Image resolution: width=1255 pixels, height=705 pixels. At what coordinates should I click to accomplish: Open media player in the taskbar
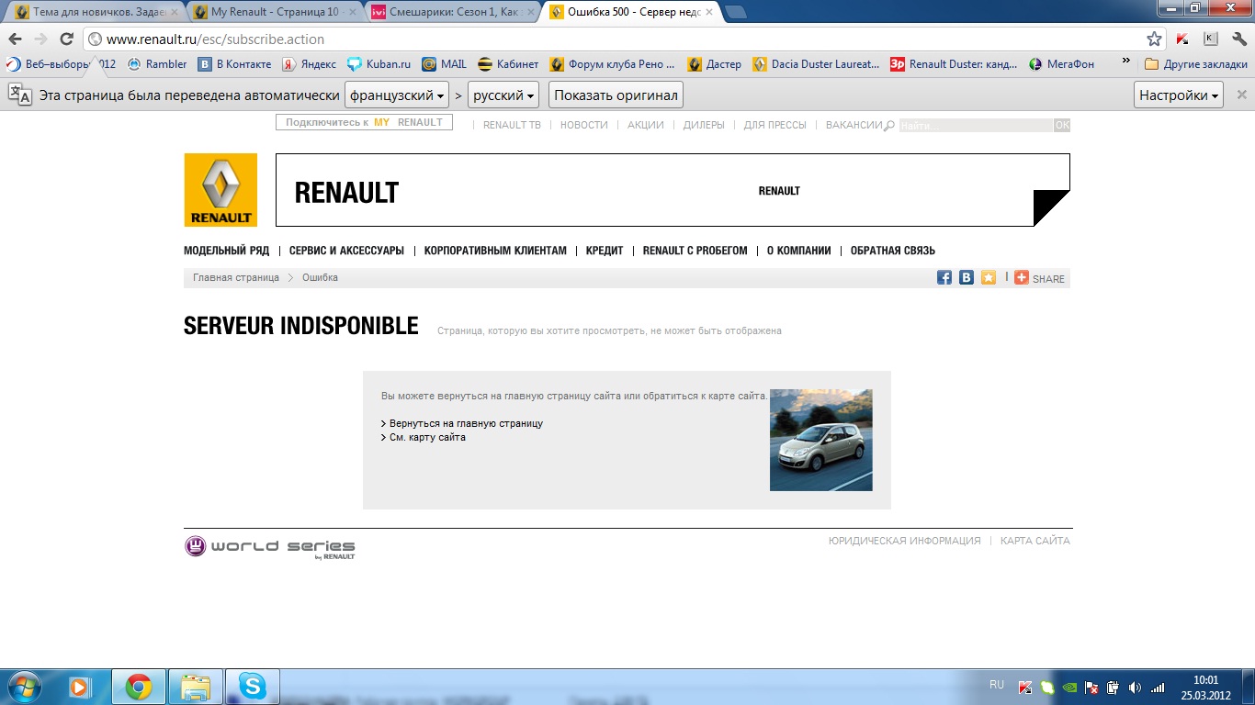(x=81, y=686)
